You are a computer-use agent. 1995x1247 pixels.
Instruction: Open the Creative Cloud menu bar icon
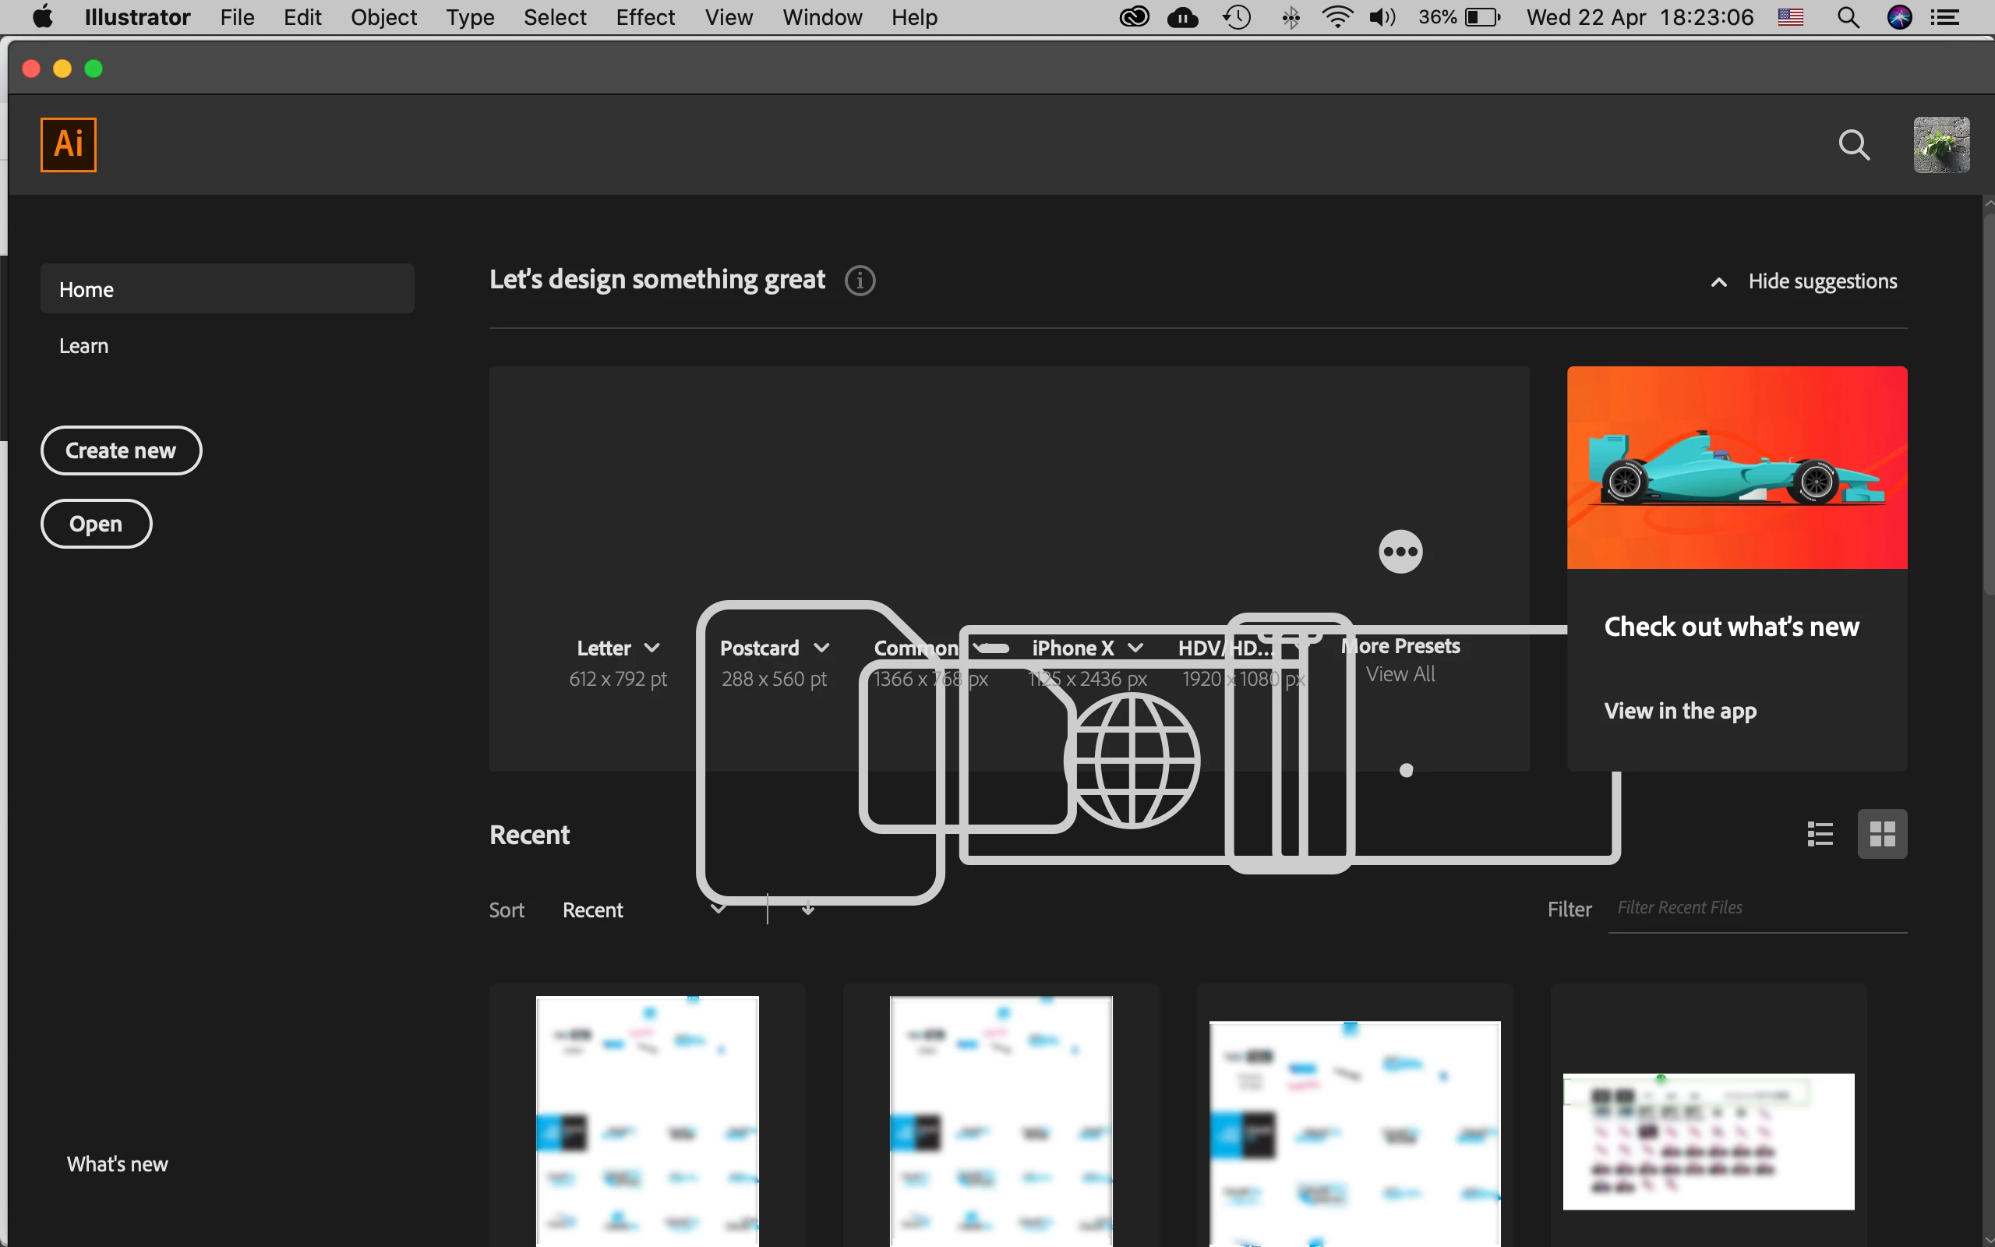(1135, 17)
